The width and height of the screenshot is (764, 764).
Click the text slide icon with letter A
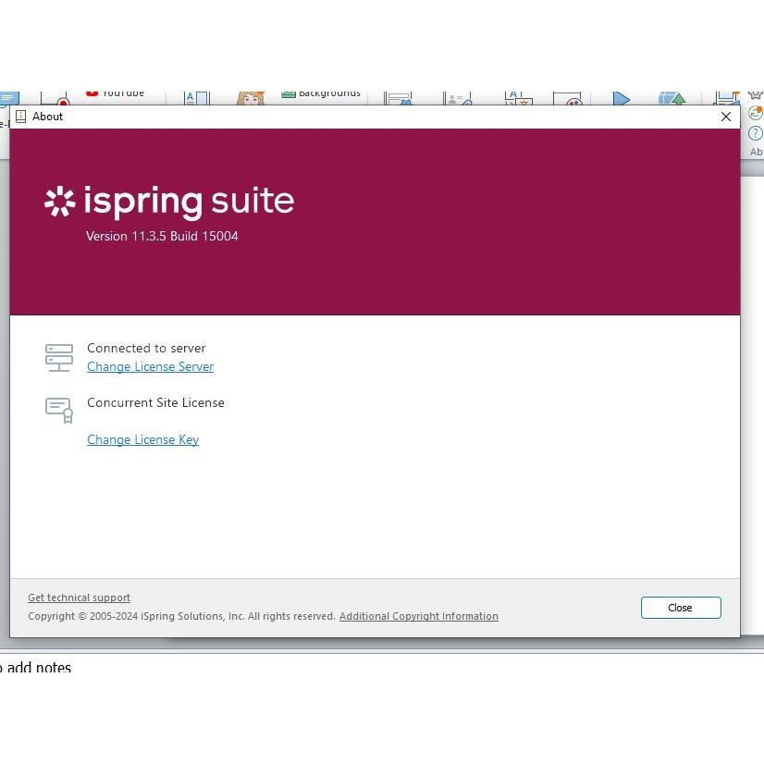point(191,96)
